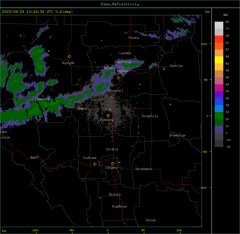The image size is (240, 234).
Task: Click the Sylvan label on map
Action: tap(109, 68)
